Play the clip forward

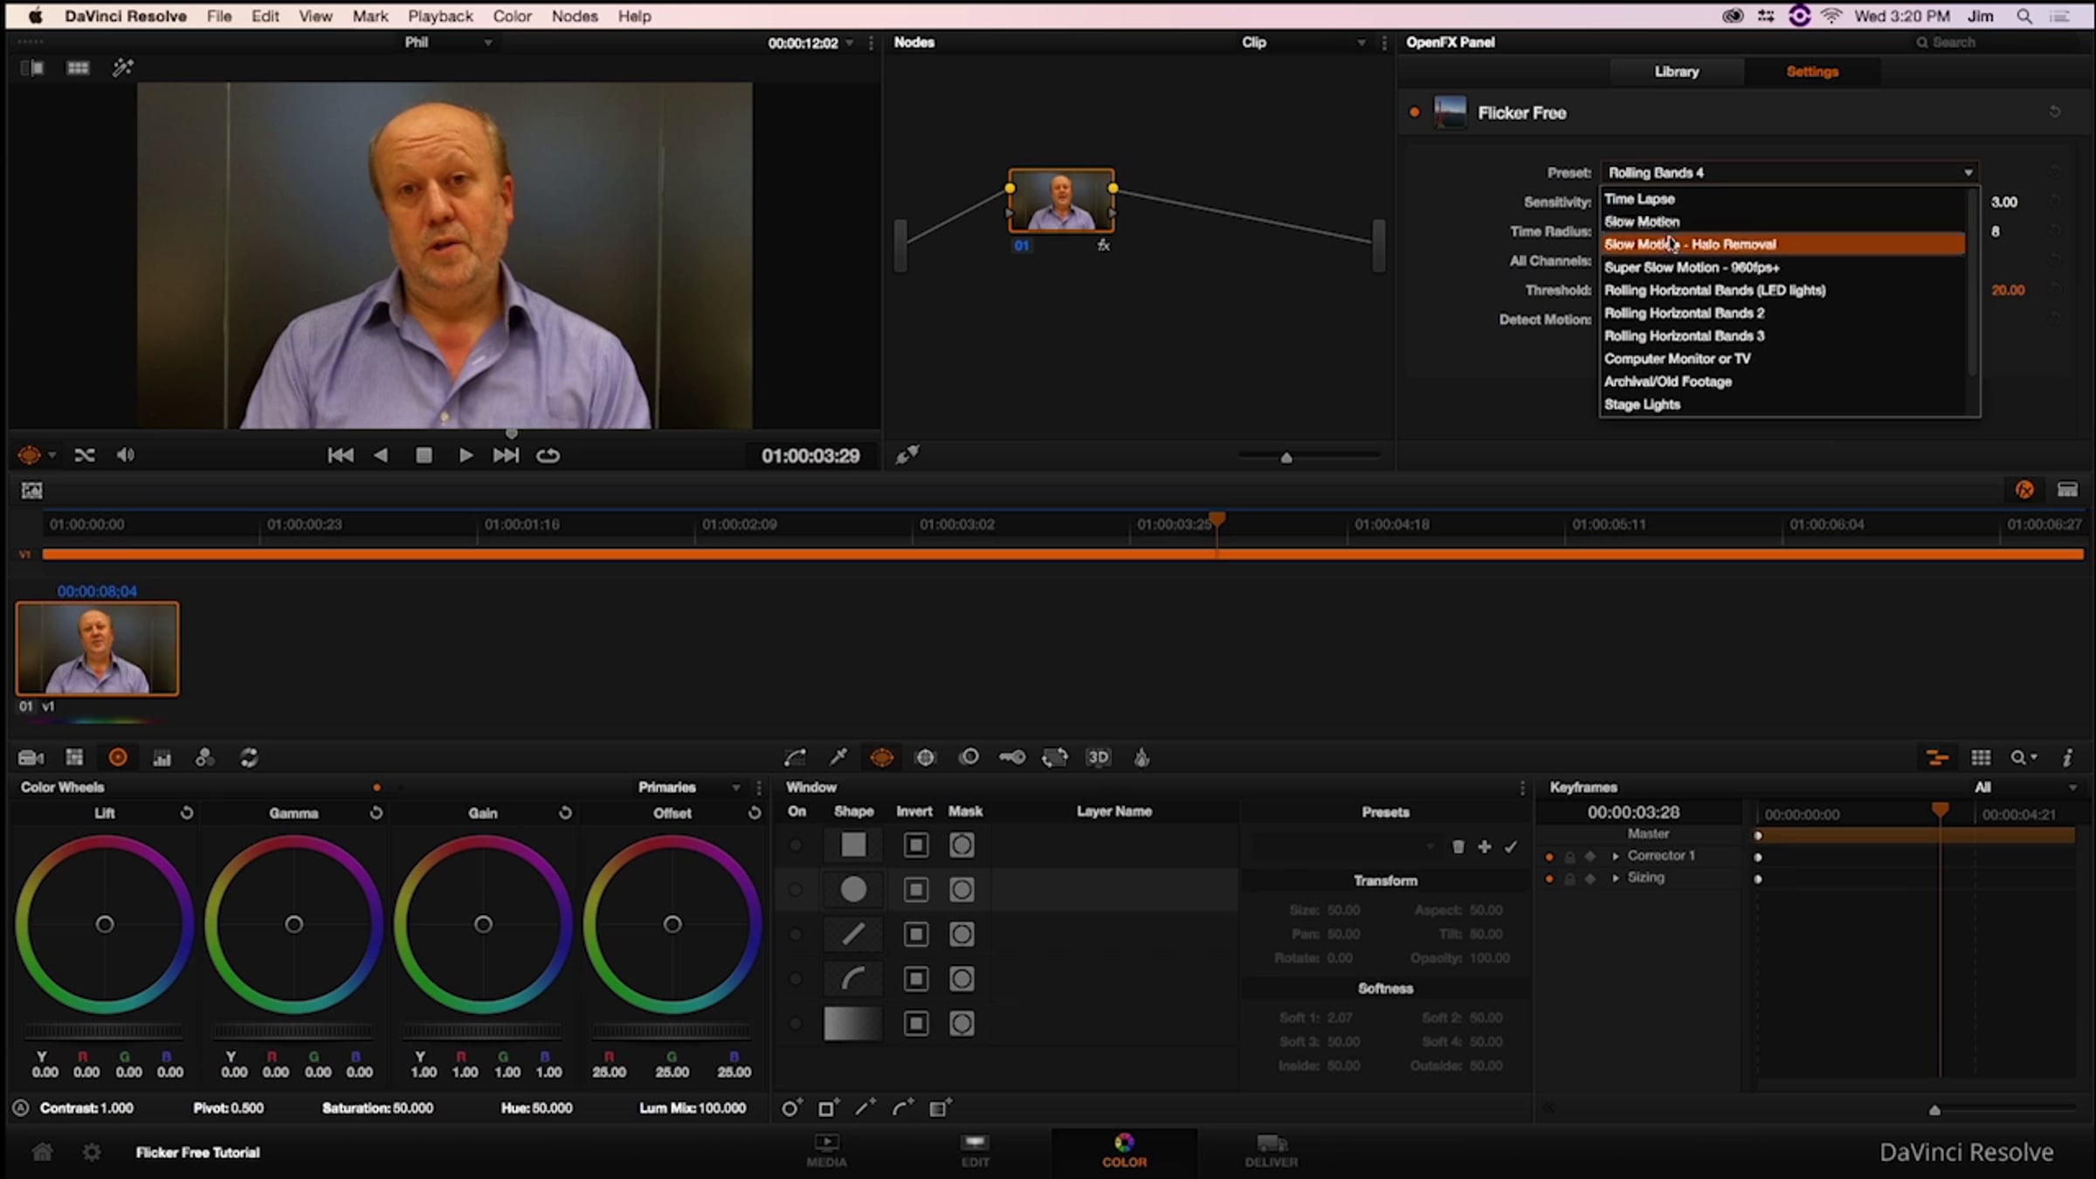465,455
